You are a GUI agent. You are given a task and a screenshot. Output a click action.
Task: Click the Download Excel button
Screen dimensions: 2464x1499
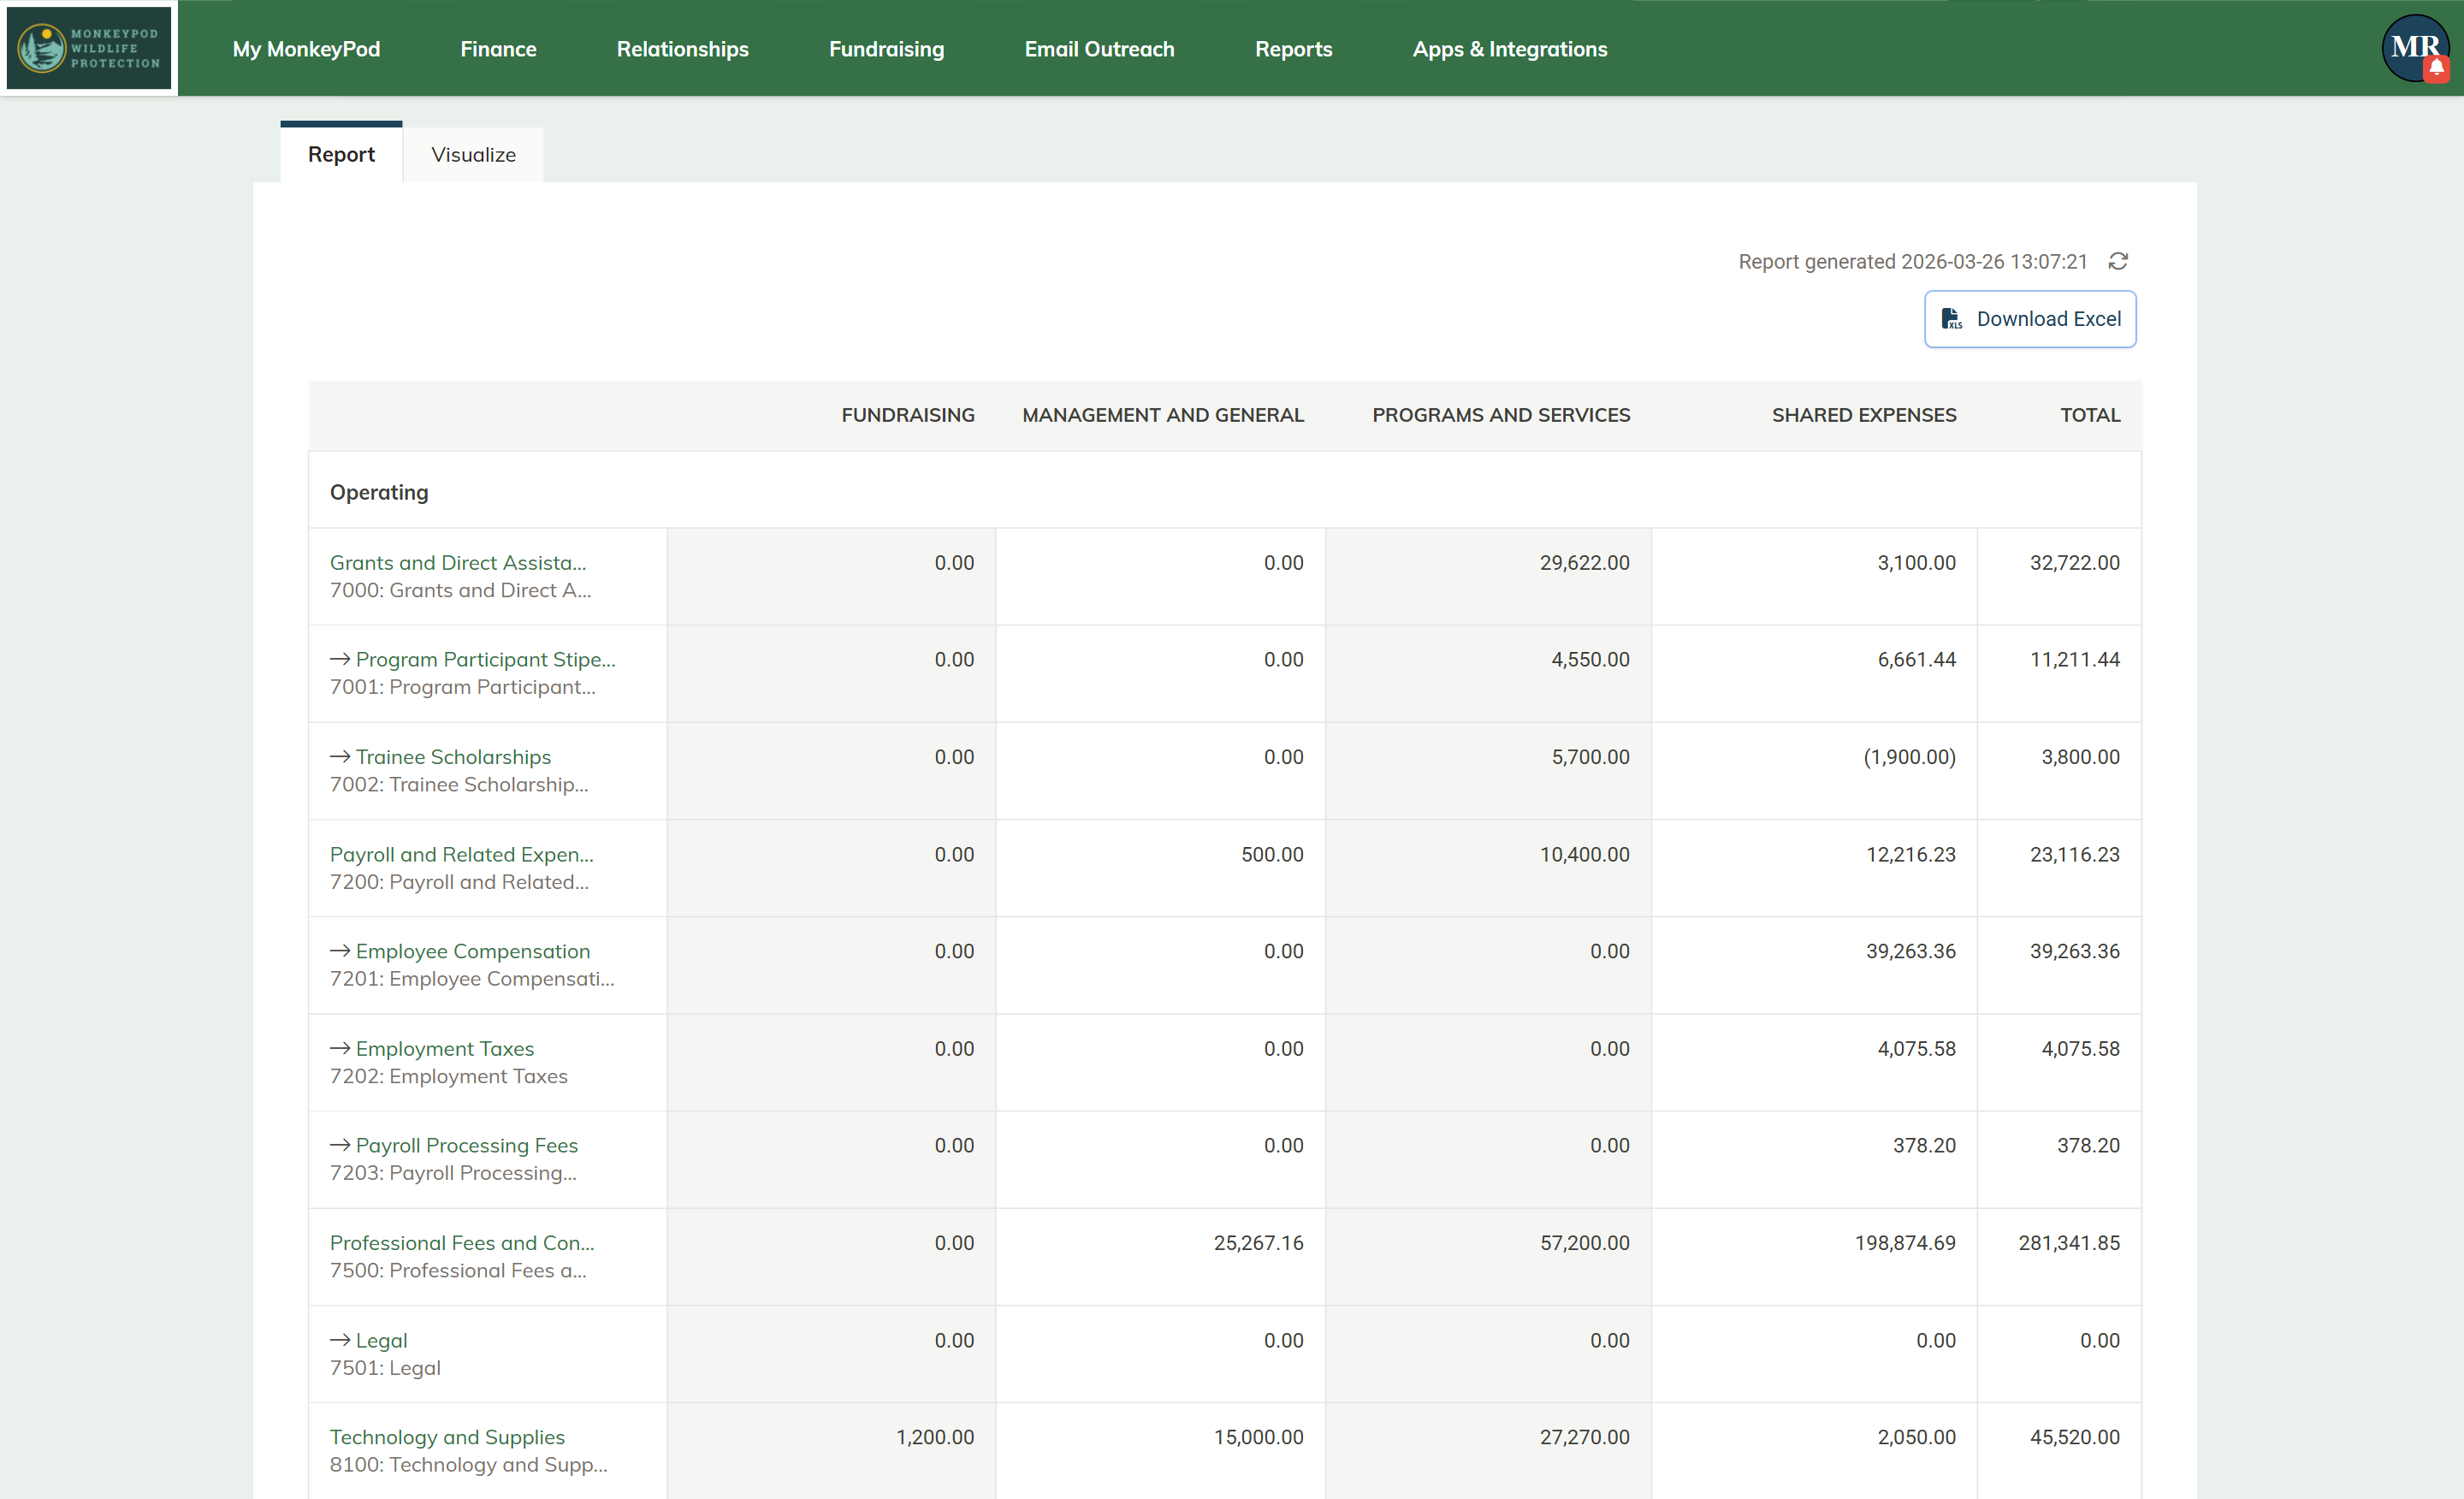(x=2029, y=319)
